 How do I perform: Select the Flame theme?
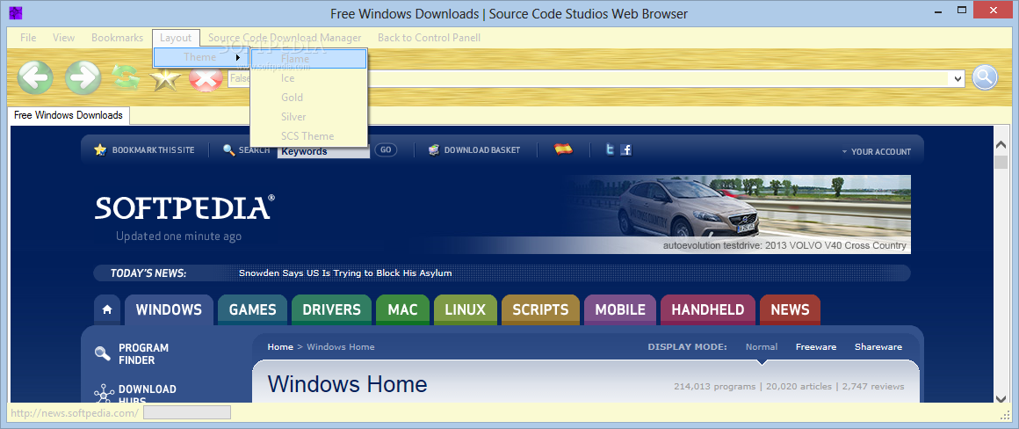tap(308, 59)
